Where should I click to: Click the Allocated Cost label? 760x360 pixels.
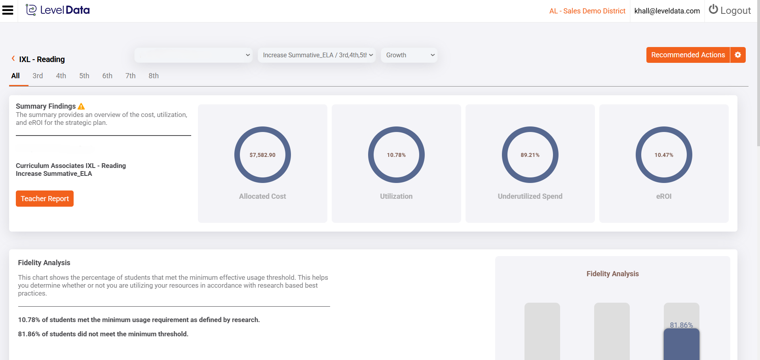[x=262, y=196]
